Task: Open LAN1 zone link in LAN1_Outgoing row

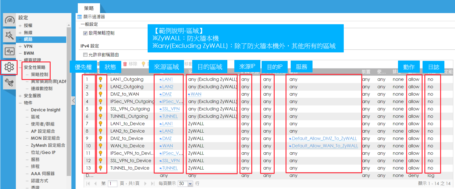Action: (167, 79)
